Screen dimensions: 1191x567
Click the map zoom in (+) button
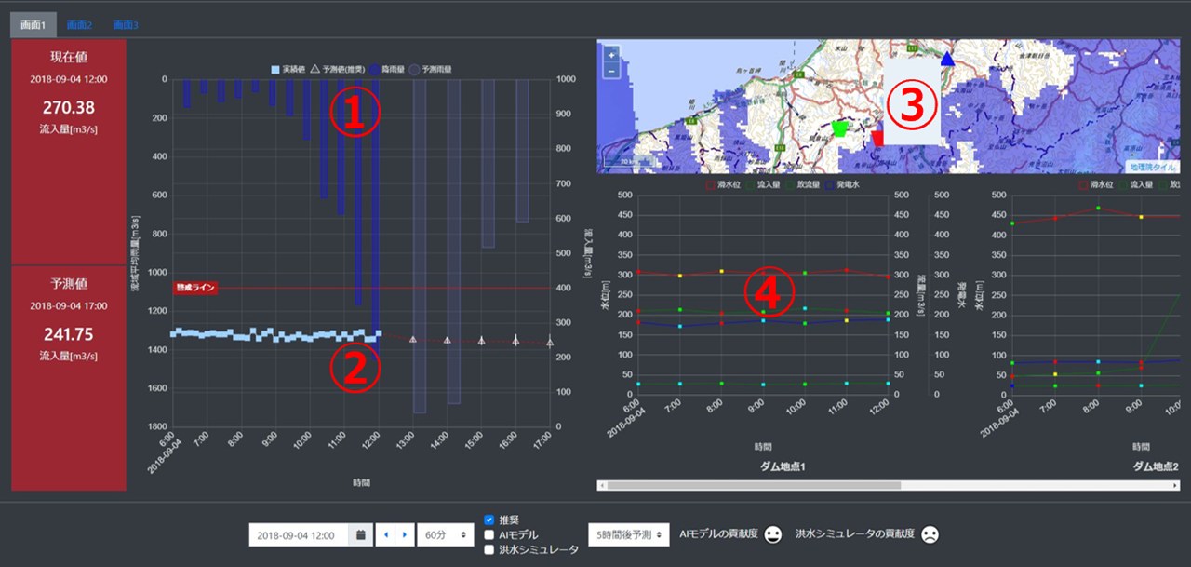611,55
